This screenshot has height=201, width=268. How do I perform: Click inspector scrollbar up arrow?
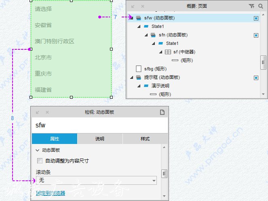pyautogui.click(x=164, y=147)
